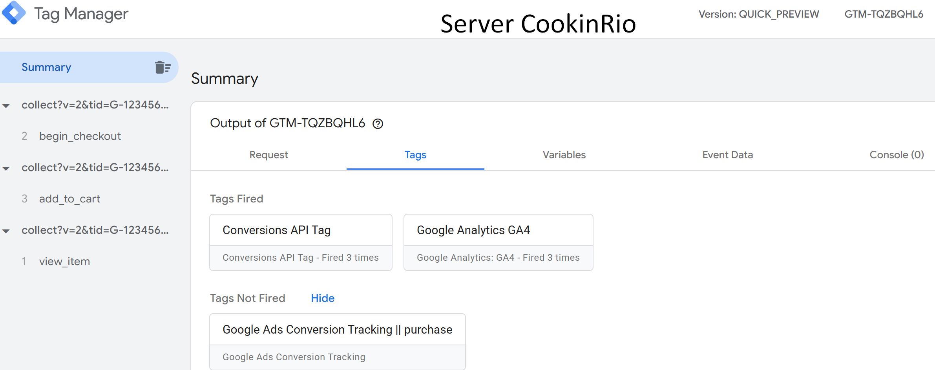Screen dimensions: 935x370
Task: Select the Tags tab
Action: [x=415, y=155]
